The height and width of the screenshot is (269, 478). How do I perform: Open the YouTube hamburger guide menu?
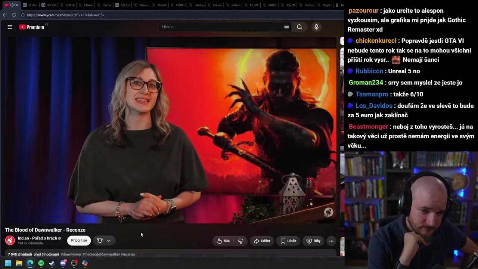coord(10,27)
